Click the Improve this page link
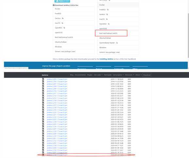189x158 pixels. (49, 66)
